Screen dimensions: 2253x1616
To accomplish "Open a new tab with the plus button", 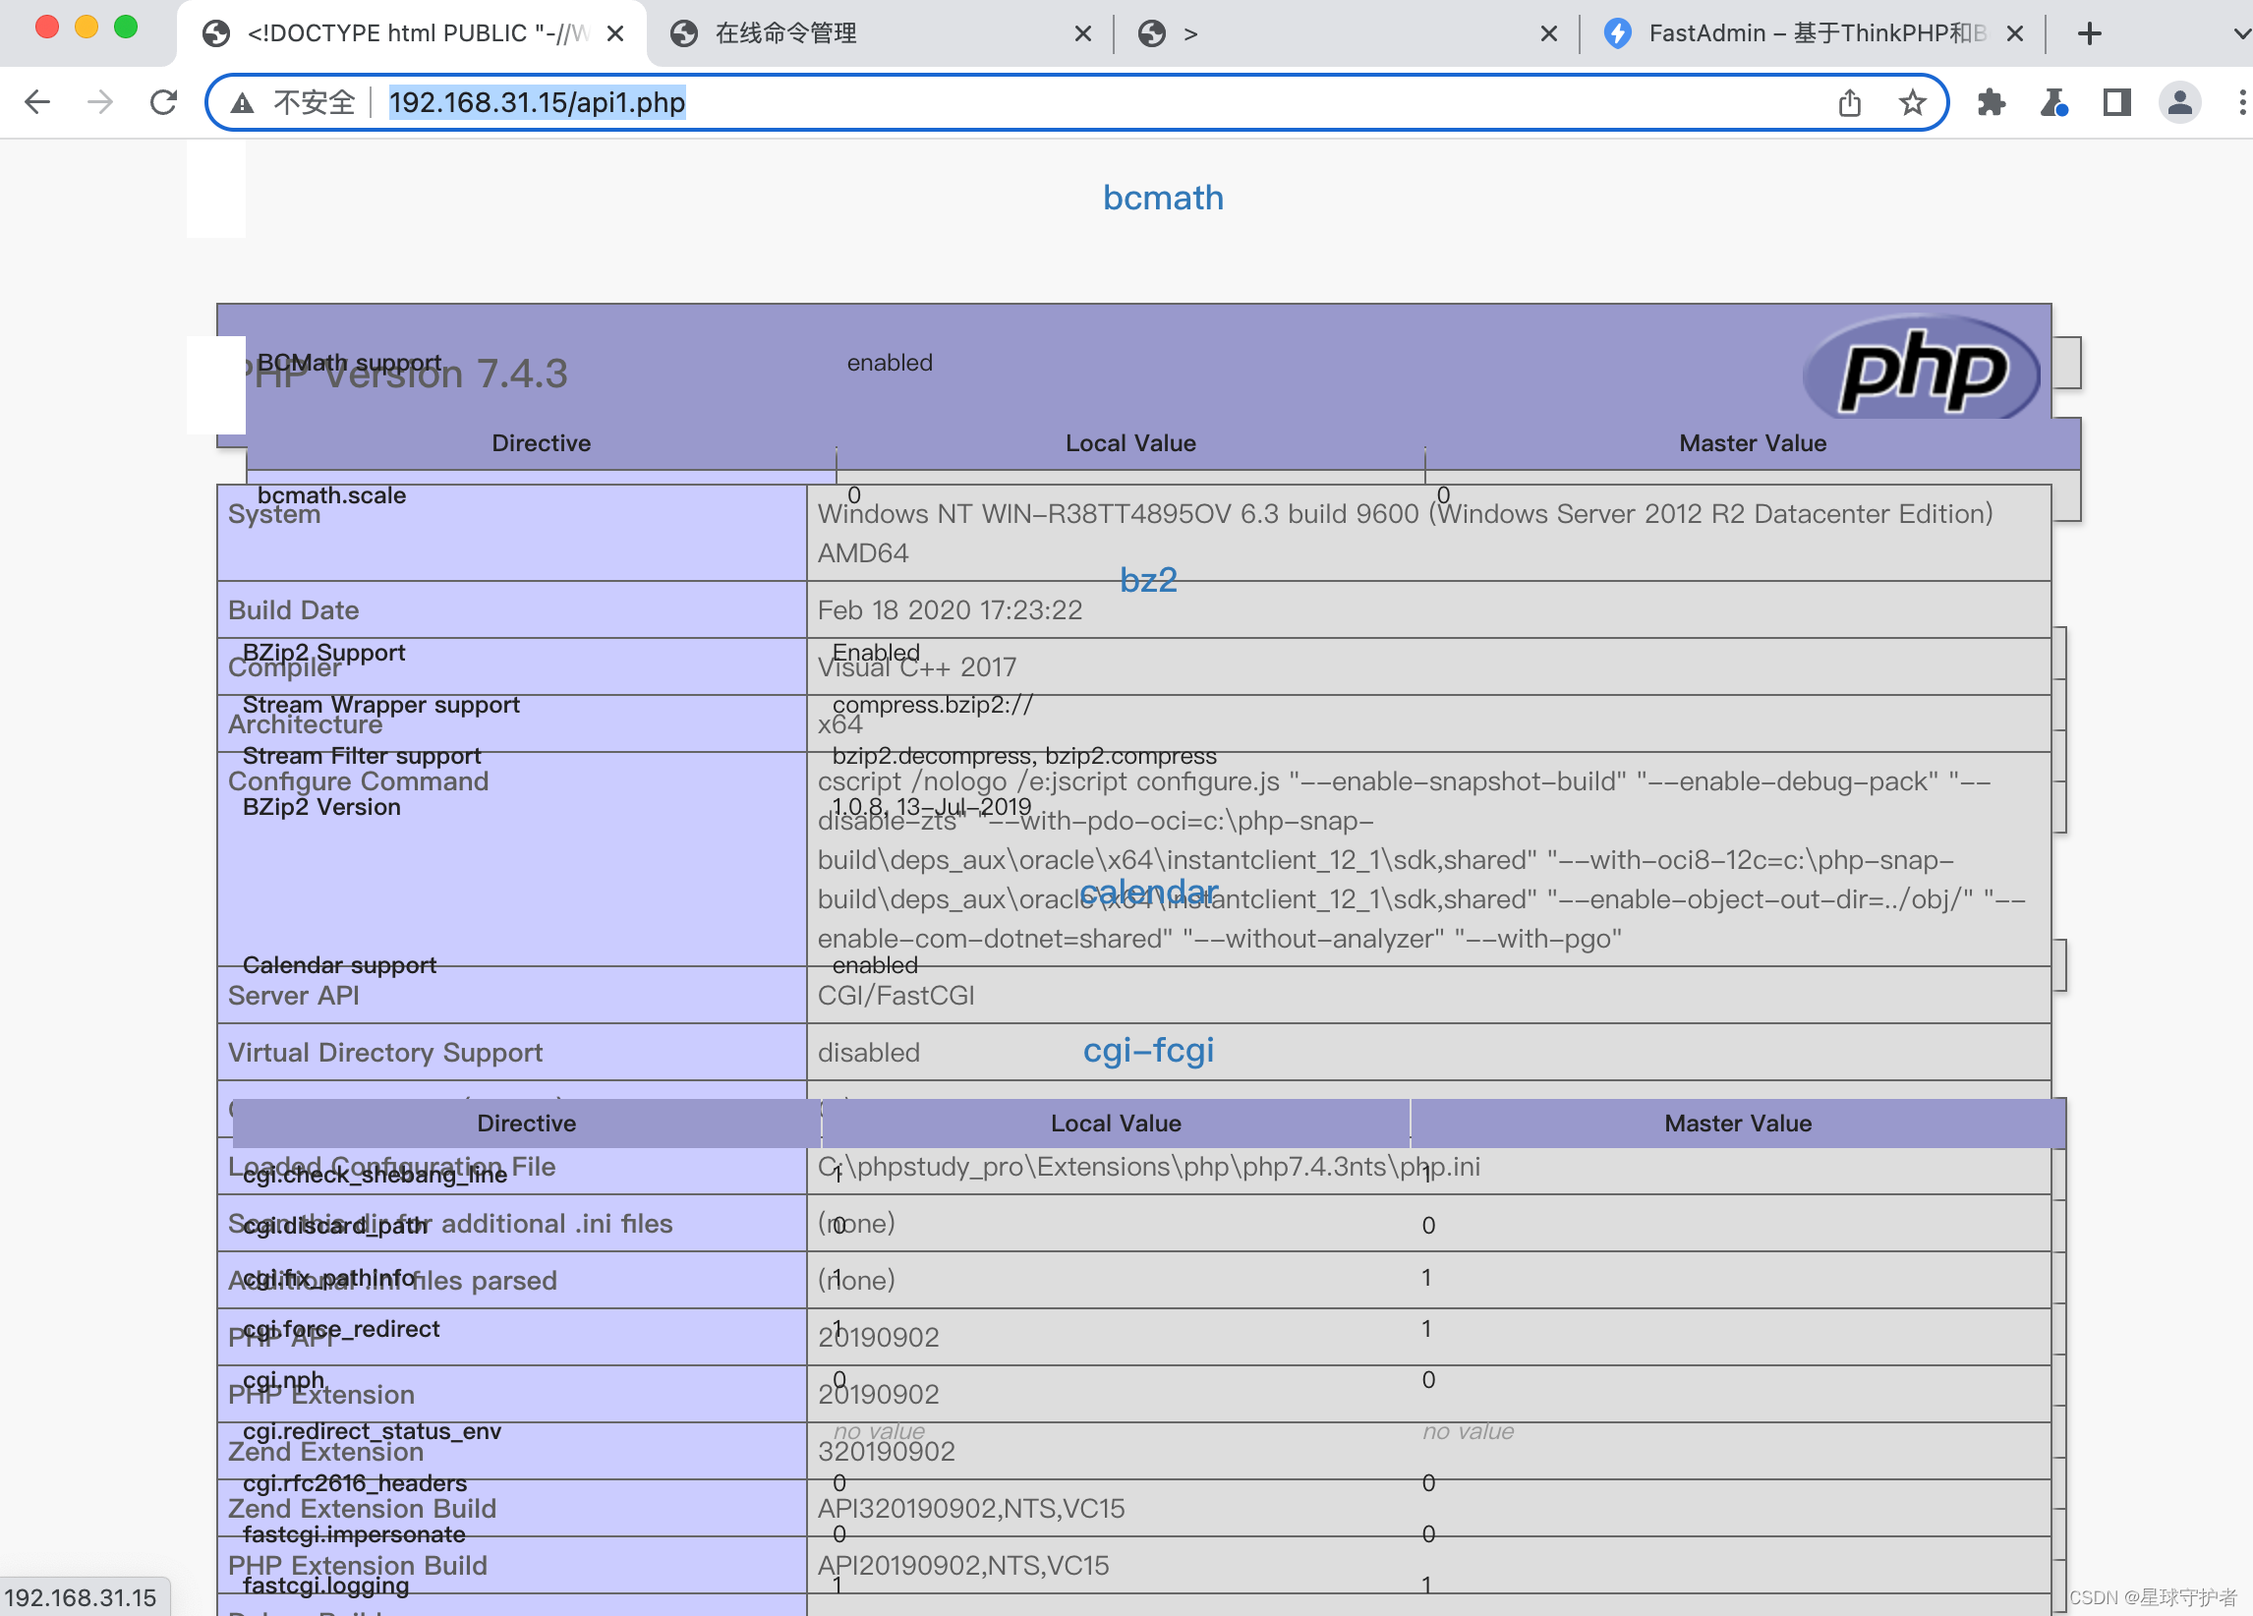I will click(2090, 32).
